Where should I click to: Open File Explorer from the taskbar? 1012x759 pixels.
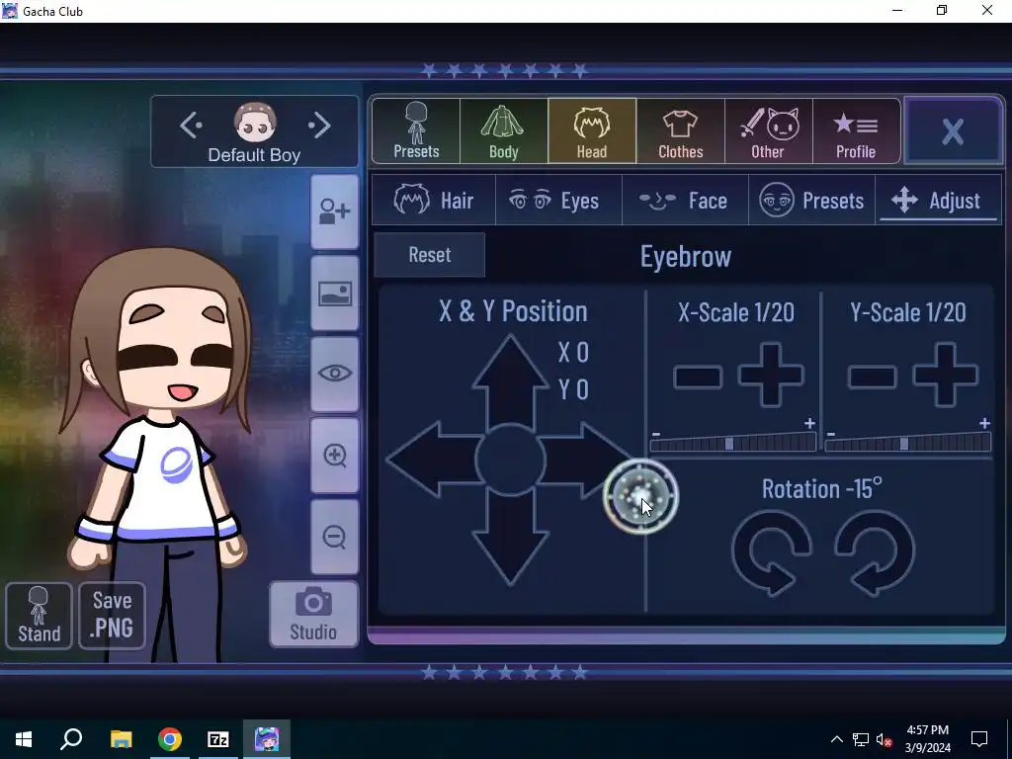(x=121, y=739)
